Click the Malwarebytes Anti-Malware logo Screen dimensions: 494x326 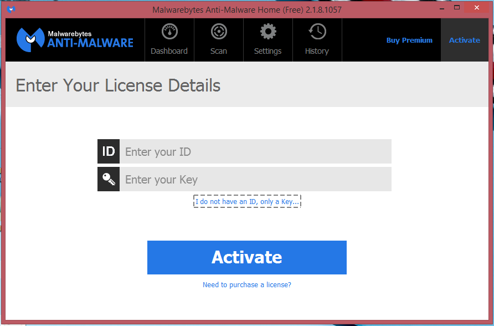(75, 40)
